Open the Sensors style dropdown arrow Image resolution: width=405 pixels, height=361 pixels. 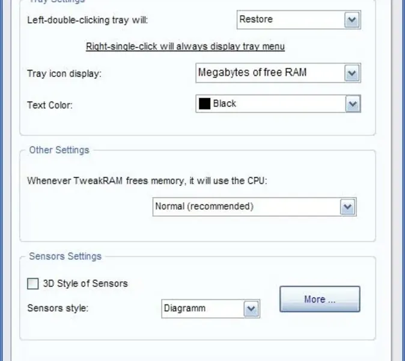point(251,309)
